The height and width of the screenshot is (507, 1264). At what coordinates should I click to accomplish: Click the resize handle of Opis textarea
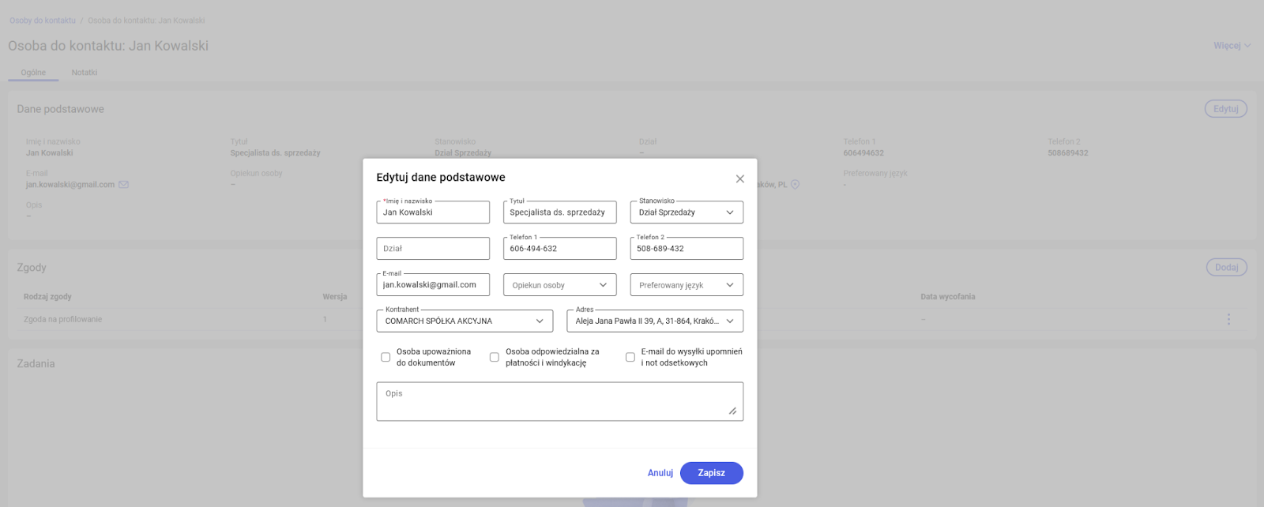[x=732, y=411]
